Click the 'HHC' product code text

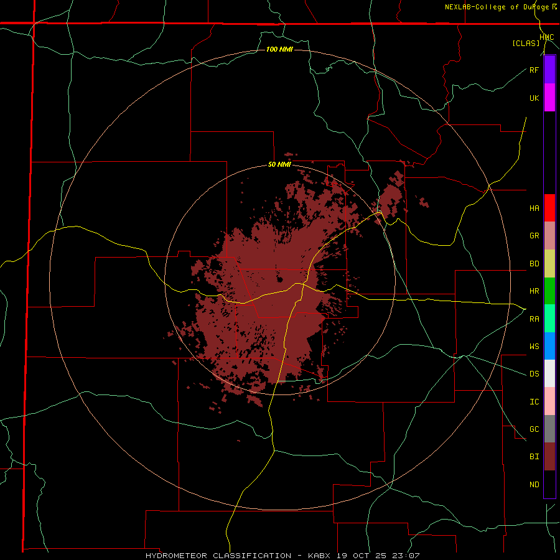coord(546,37)
